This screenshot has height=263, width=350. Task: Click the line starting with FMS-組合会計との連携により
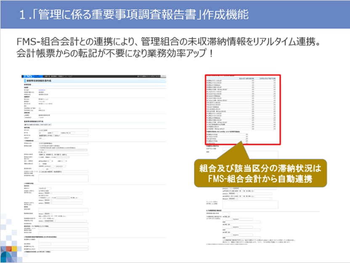(169, 41)
